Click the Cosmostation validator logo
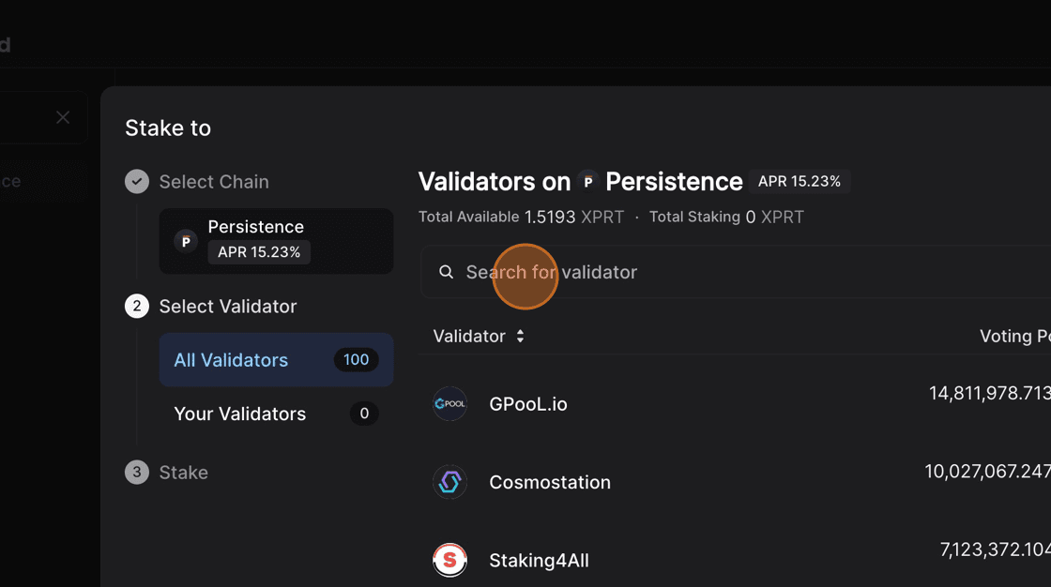Image resolution: width=1051 pixels, height=587 pixels. (x=449, y=482)
